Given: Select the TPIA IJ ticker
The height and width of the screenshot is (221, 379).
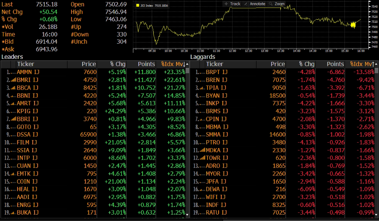Looking at the screenshot, I should pos(216,88).
